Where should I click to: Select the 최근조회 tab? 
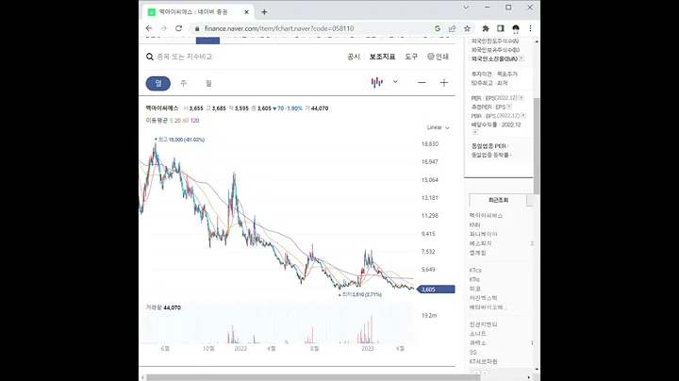tap(498, 200)
